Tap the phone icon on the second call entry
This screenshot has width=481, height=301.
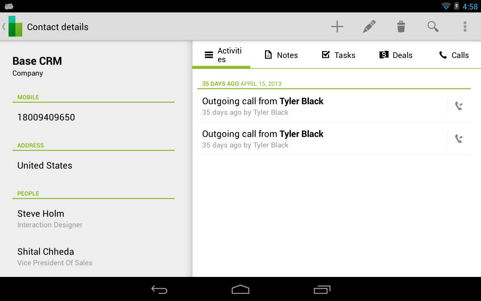click(x=459, y=138)
